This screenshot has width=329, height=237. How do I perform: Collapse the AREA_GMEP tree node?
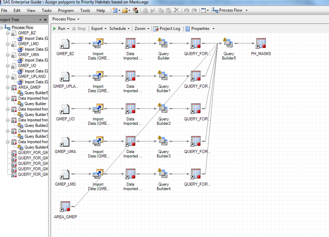click(x=8, y=87)
